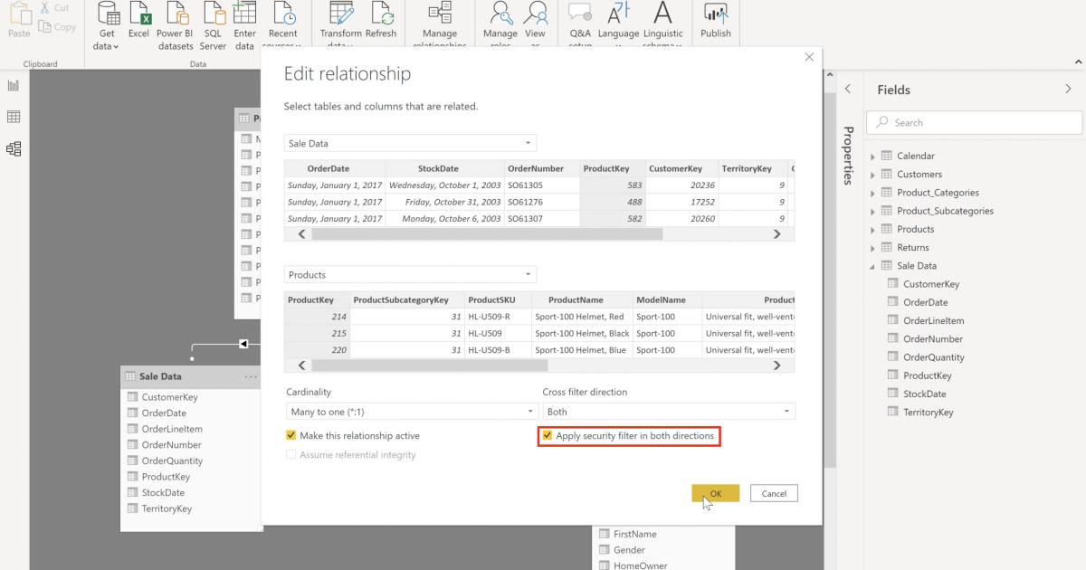Expand the Customers table in Fields pane
Viewport: 1086px width, 570px height.
[x=872, y=174]
